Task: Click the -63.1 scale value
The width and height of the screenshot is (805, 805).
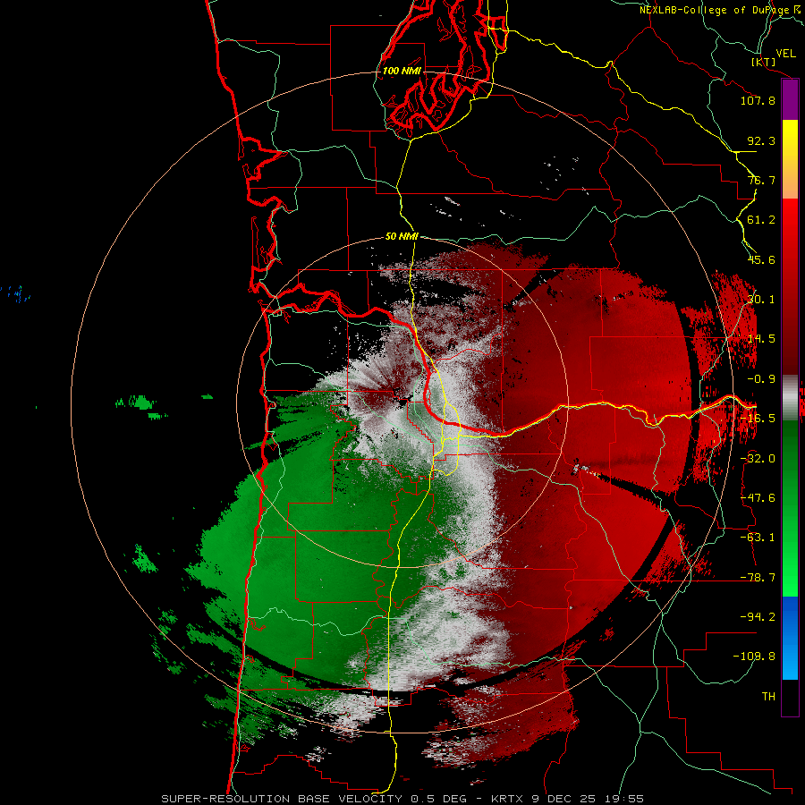Action: (758, 538)
